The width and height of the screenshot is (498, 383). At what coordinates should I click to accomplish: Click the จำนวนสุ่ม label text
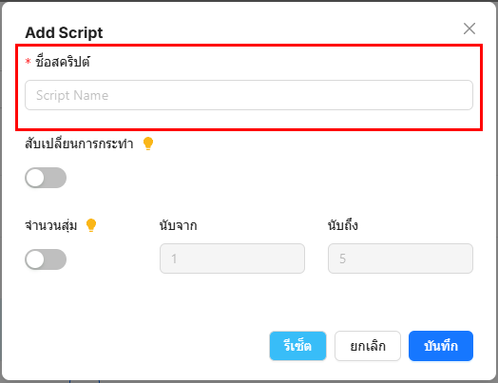pos(51,225)
